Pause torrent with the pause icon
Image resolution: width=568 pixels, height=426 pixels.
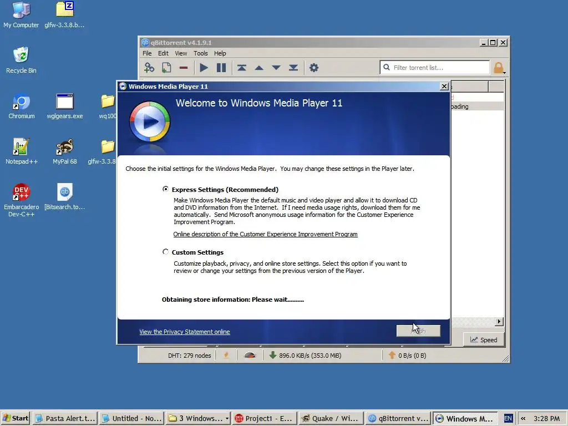tap(221, 68)
